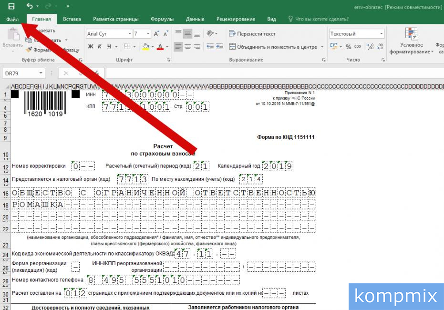444x310 pixels.
Task: Switch to the Вставка tab
Action: click(72, 19)
